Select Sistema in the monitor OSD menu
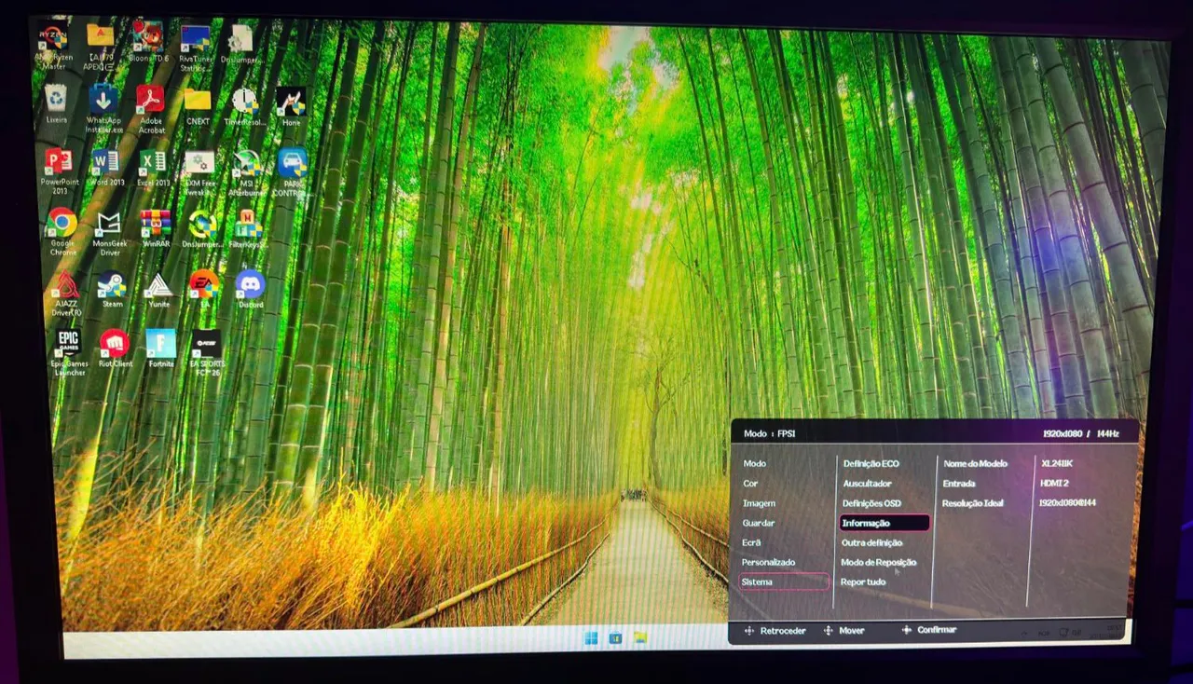Viewport: 1193px width, 684px height. (x=757, y=581)
